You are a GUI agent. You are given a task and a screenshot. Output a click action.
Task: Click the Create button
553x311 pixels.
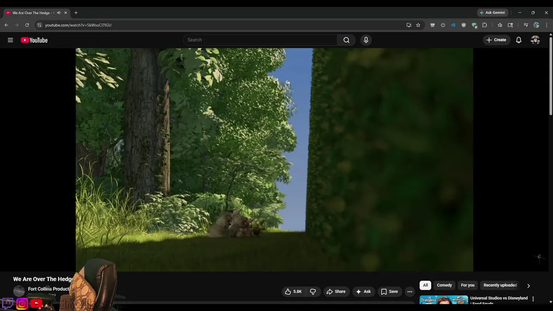(x=496, y=40)
